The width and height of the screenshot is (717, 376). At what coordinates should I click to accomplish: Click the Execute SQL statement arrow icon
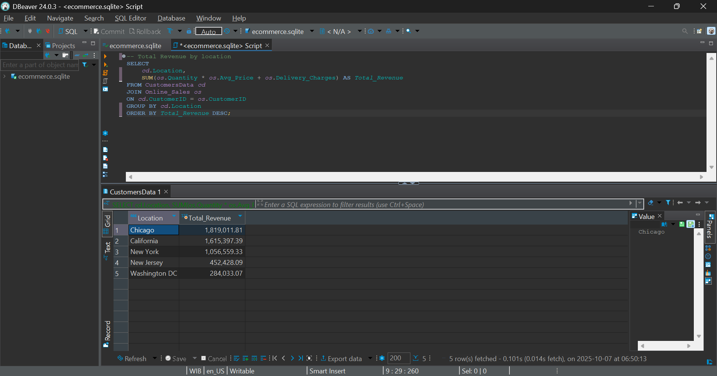(105, 56)
